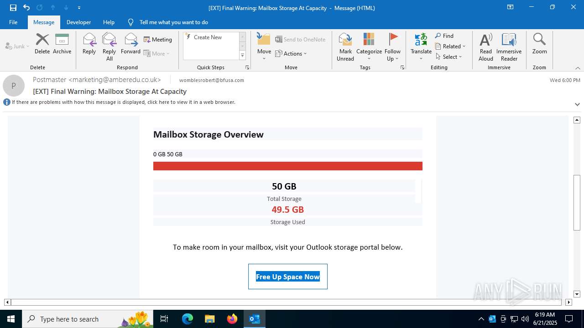Image resolution: width=584 pixels, height=328 pixels.
Task: Open the Manage Quick Steps dialog launcher
Action: click(247, 67)
